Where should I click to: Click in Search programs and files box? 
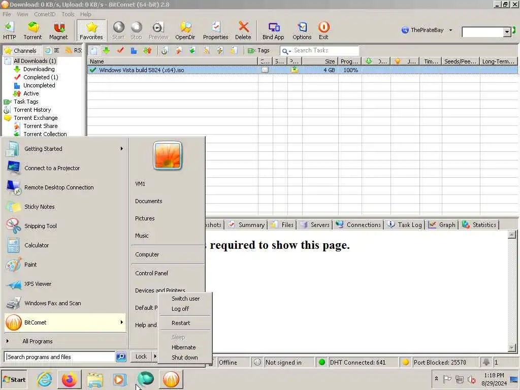[x=60, y=357]
